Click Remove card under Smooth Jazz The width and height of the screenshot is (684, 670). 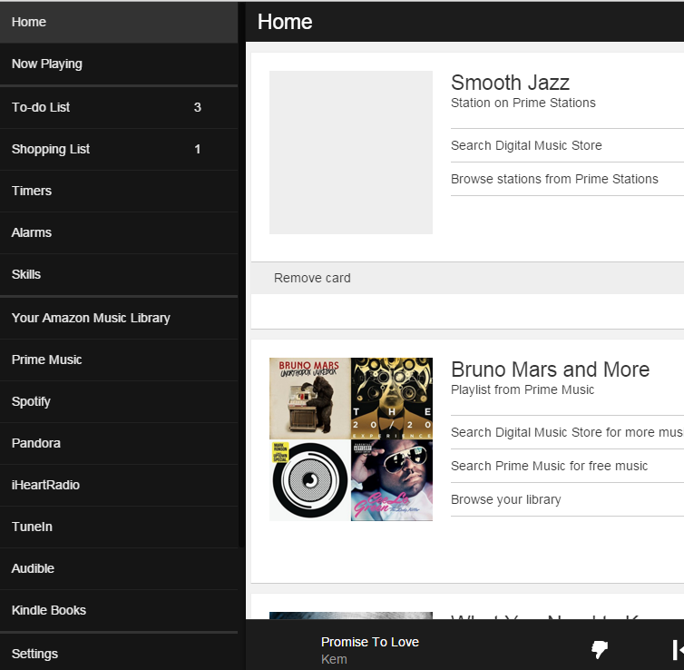pos(312,278)
